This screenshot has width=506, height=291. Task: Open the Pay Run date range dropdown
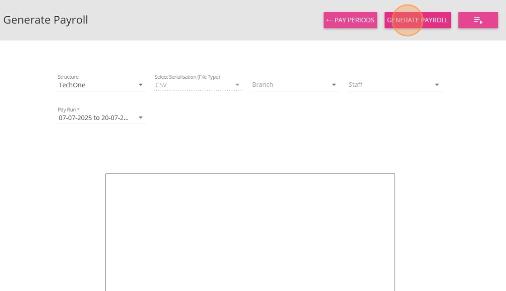[102, 118]
